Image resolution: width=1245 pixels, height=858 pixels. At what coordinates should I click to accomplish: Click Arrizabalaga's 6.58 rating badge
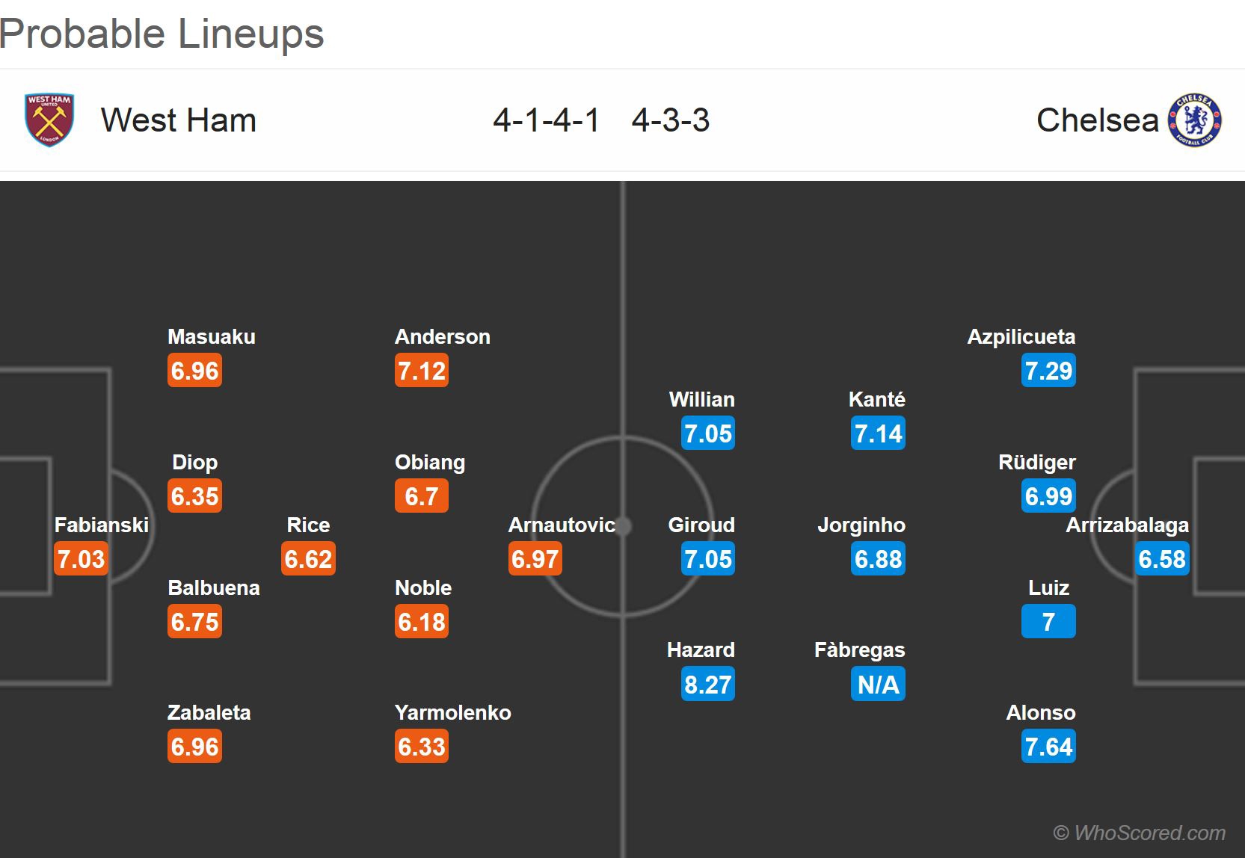(1161, 559)
